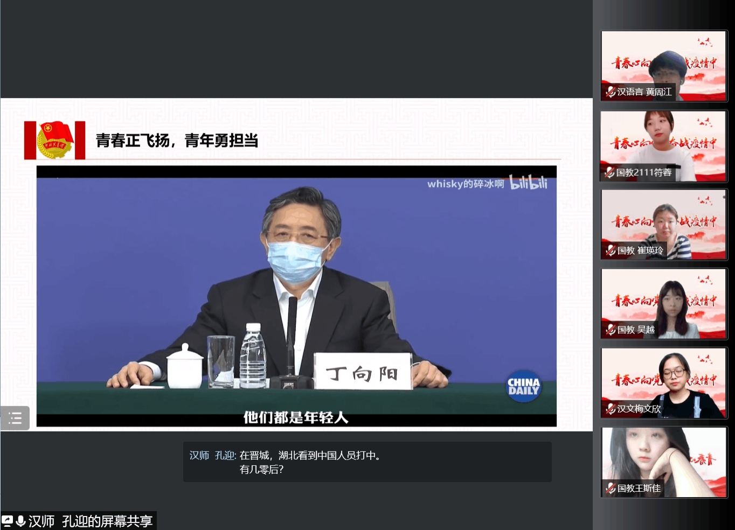The image size is (735, 530).
Task: Click muted mic icon for 汉语言 黄周江
Action: coord(610,92)
